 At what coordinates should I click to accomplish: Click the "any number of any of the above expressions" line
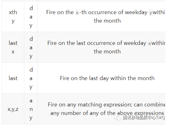click(107, 113)
